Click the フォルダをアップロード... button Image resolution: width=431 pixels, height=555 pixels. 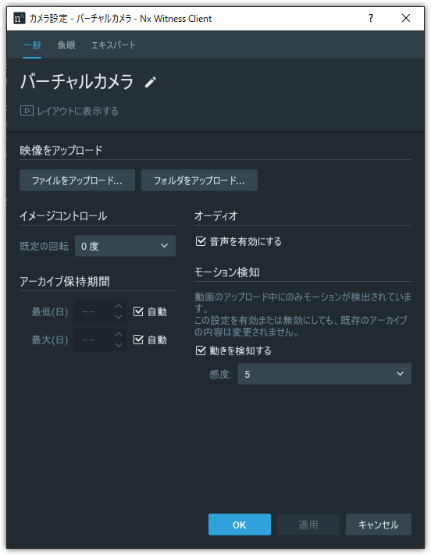point(199,180)
